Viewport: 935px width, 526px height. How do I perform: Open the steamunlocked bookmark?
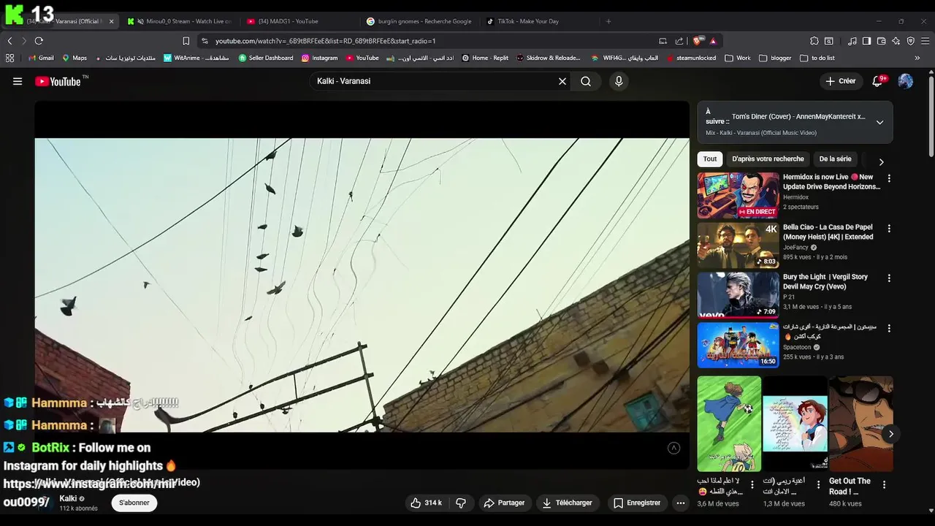coord(691,58)
